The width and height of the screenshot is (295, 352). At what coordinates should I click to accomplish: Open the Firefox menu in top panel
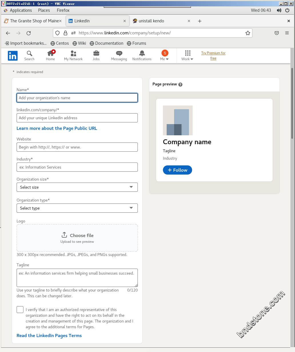pyautogui.click(x=63, y=10)
